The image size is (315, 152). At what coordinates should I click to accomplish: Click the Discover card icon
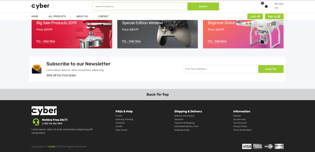tap(279, 146)
